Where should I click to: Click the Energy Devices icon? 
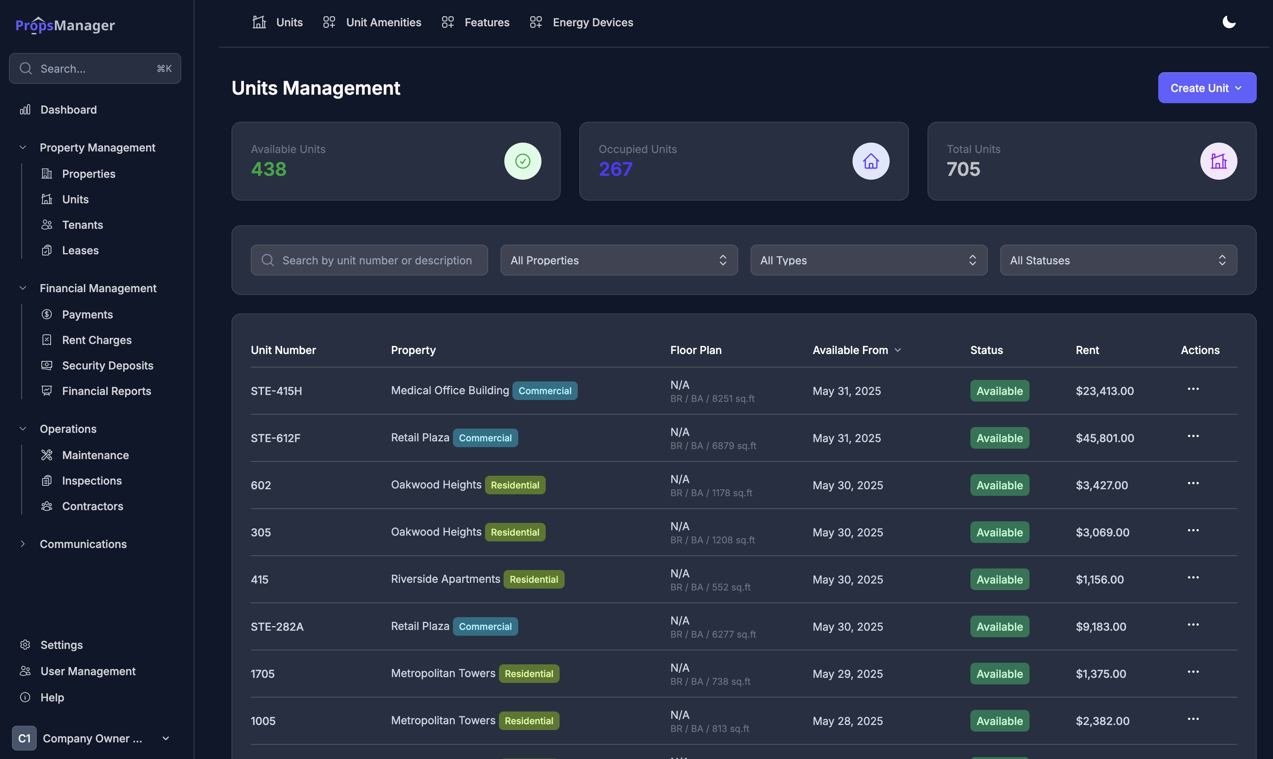click(x=536, y=22)
